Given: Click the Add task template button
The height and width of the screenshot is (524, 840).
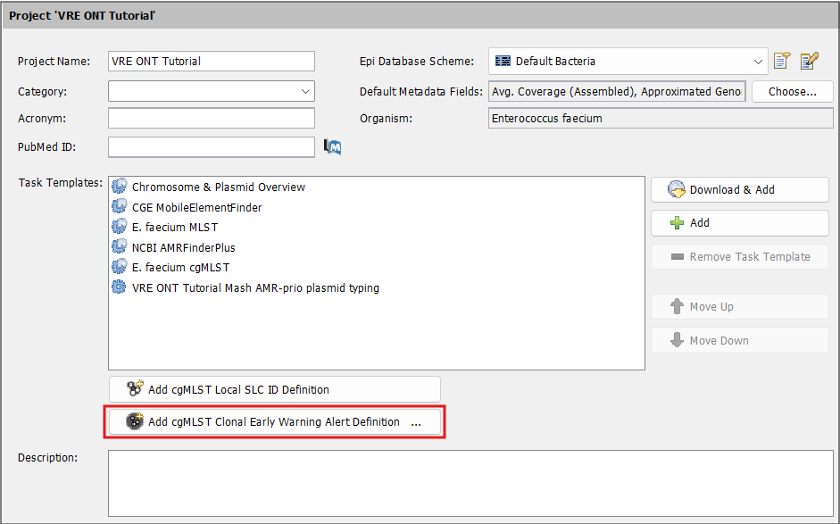Looking at the screenshot, I should (740, 223).
